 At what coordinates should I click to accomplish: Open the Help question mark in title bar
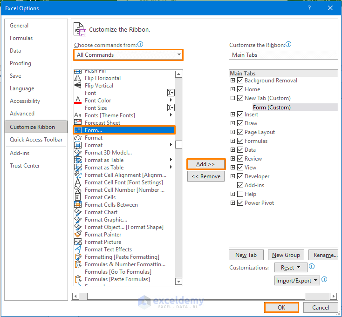(x=309, y=8)
